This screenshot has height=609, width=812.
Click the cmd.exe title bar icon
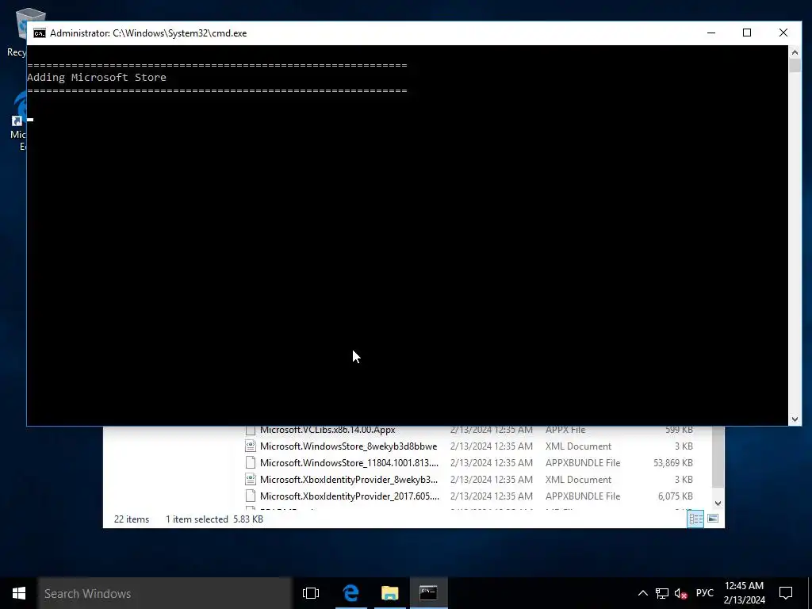click(x=40, y=33)
